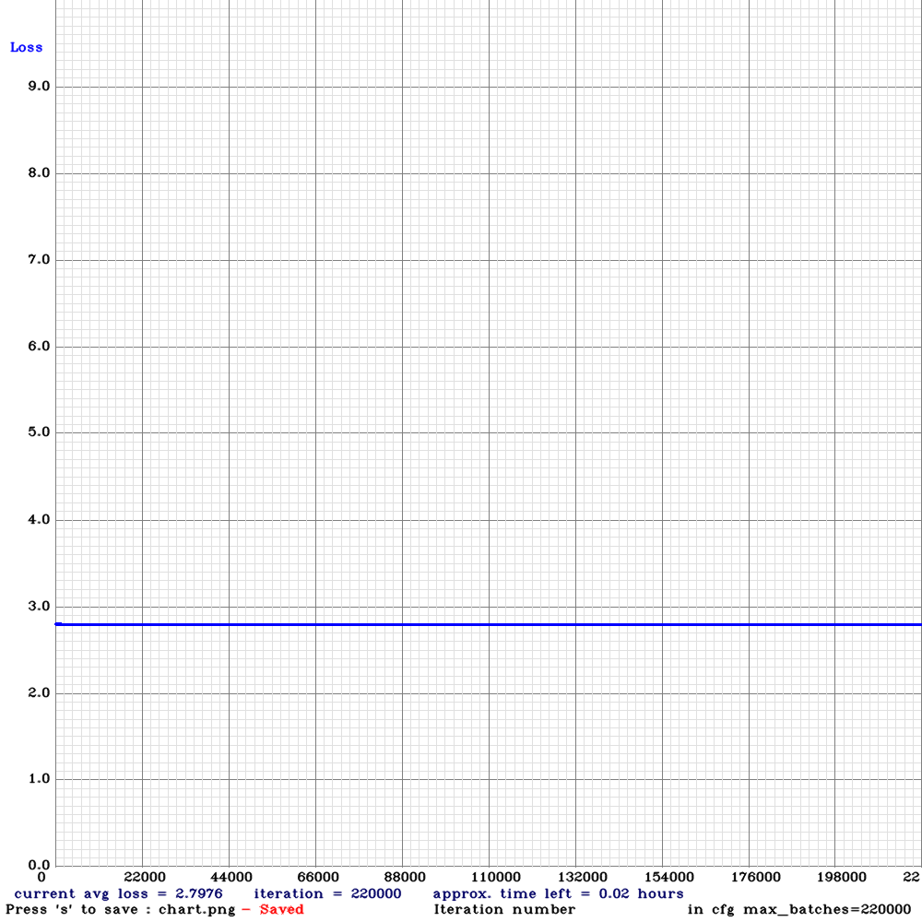Click the 176000 iteration axis label
The image size is (922, 922).
tap(756, 878)
